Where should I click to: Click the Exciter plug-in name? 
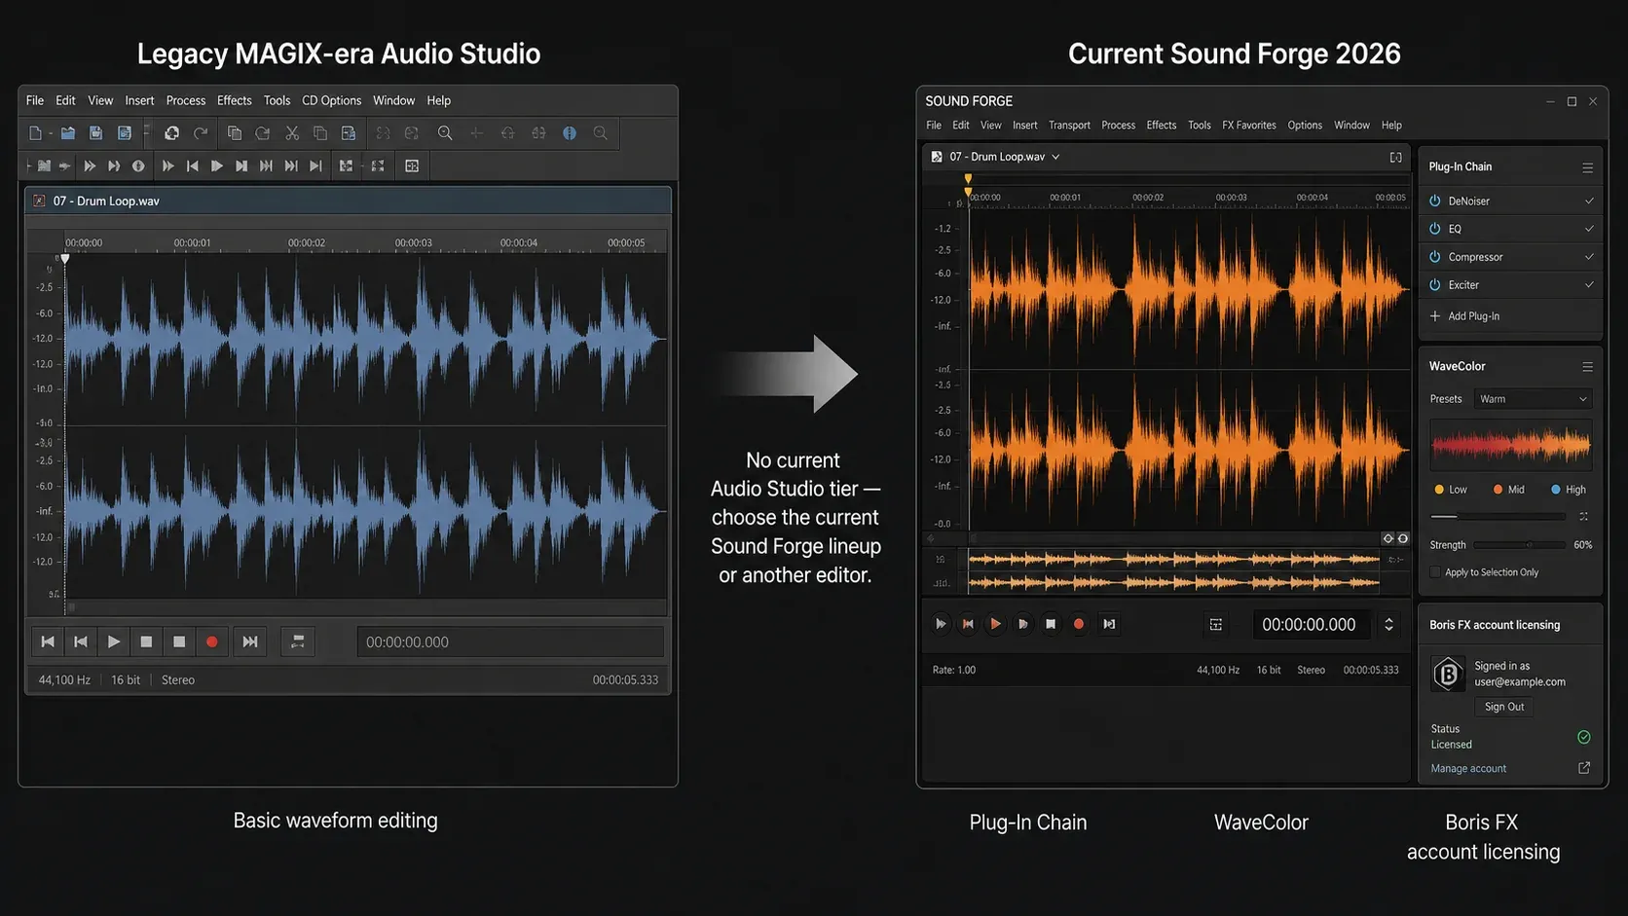point(1463,285)
